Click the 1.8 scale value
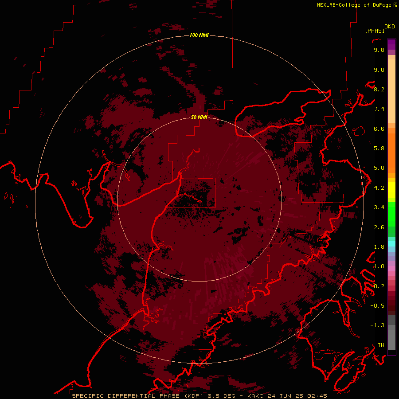 coord(379,247)
